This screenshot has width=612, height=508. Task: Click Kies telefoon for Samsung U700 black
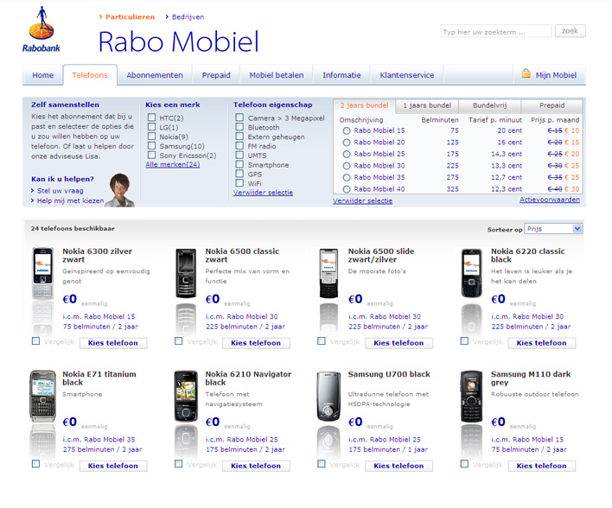tap(398, 466)
